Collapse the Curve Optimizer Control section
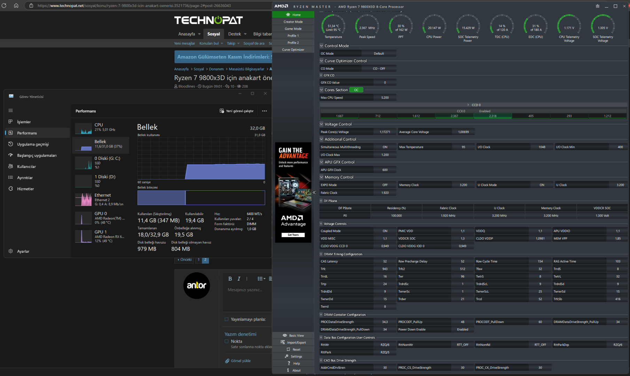The image size is (630, 376). click(322, 61)
